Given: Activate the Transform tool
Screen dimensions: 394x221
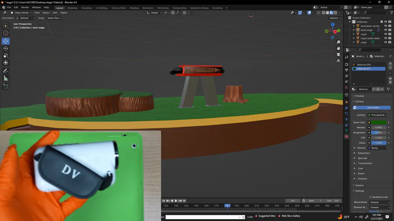Looking at the screenshot, I should point(6,63).
